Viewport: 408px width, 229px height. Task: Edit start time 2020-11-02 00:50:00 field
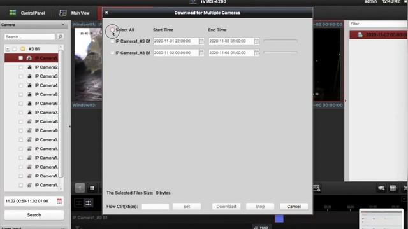(x=176, y=53)
